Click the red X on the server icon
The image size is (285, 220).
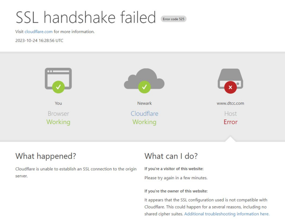pyautogui.click(x=230, y=87)
